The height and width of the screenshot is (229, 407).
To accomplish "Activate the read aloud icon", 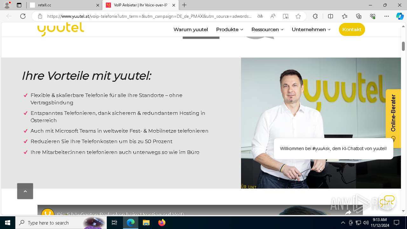I will click(273, 16).
